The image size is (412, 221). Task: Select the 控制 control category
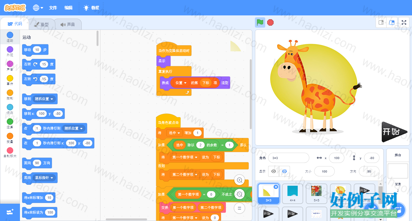(x=10, y=95)
